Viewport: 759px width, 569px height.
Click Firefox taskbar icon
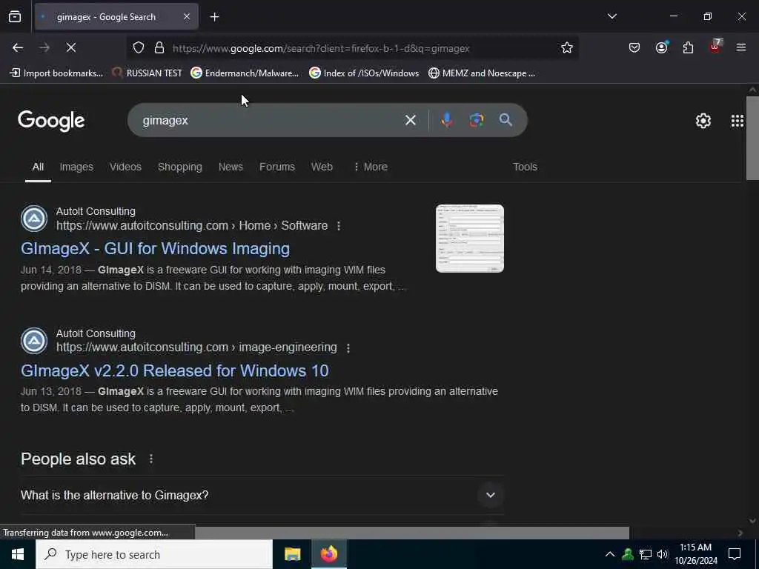[328, 554]
